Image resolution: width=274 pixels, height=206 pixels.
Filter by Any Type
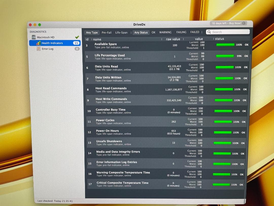[x=92, y=33]
